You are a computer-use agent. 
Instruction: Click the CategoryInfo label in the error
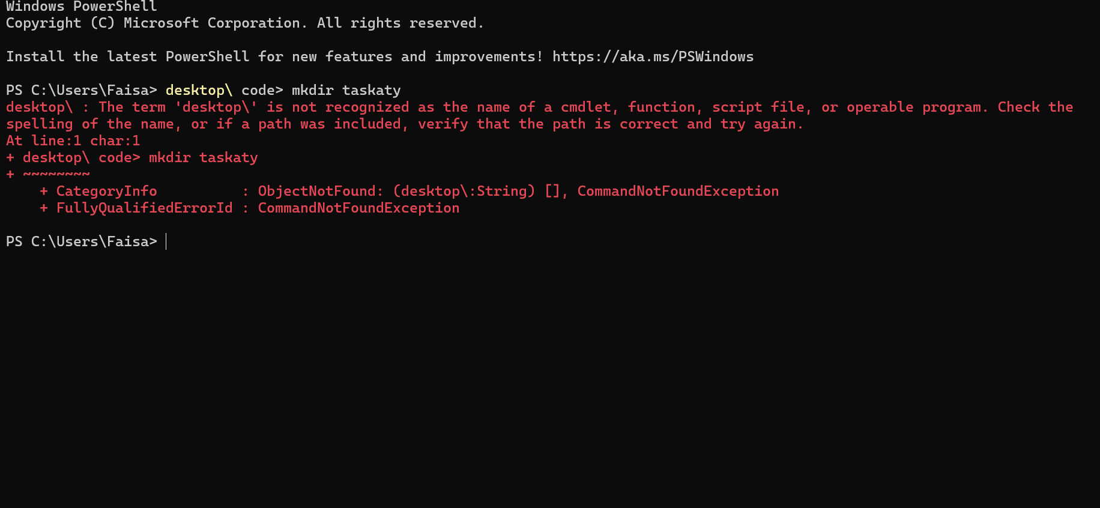click(106, 191)
